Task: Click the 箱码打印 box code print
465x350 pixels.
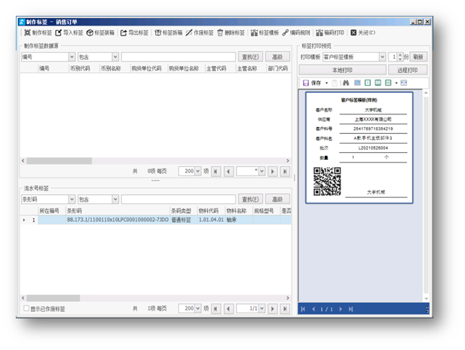Action: pos(330,32)
